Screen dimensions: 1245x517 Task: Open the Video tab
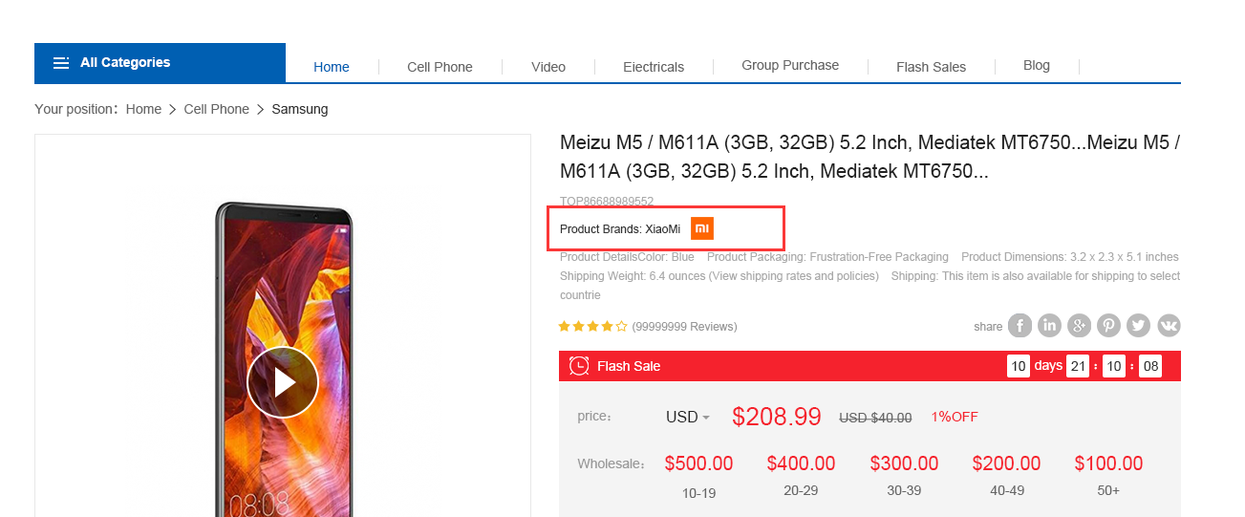[x=548, y=67]
